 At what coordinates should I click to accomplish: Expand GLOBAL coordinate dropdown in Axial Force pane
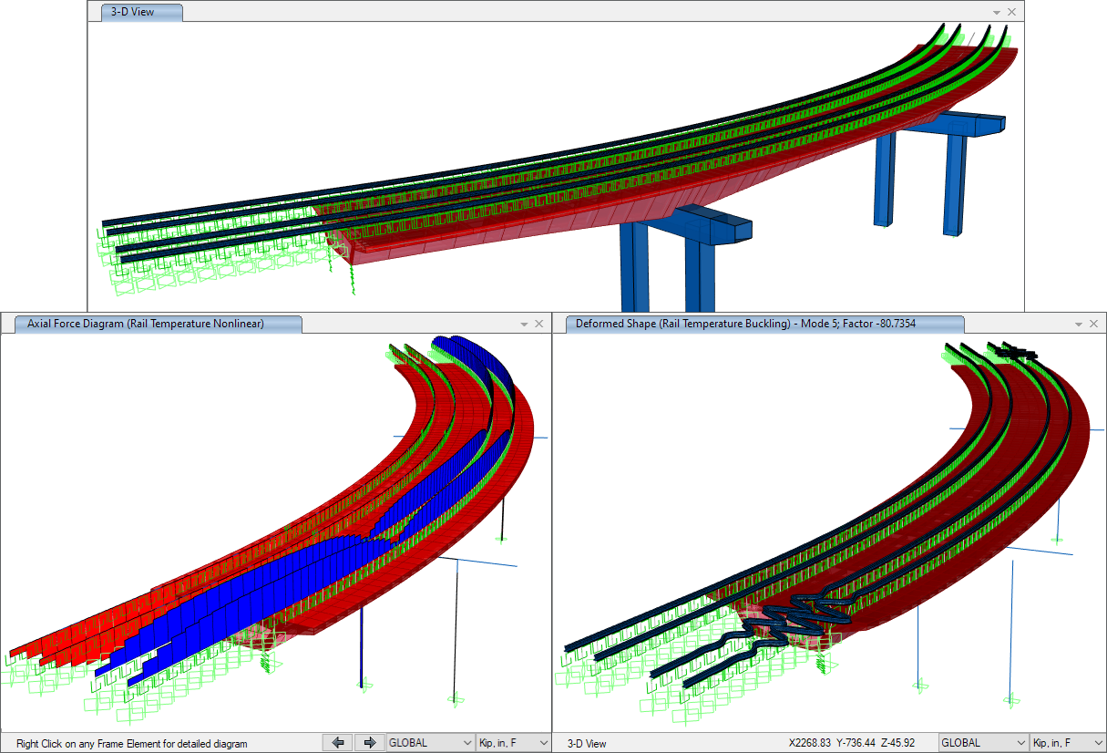[x=431, y=743]
